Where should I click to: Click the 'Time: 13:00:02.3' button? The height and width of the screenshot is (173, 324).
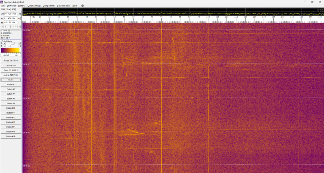click(11, 70)
